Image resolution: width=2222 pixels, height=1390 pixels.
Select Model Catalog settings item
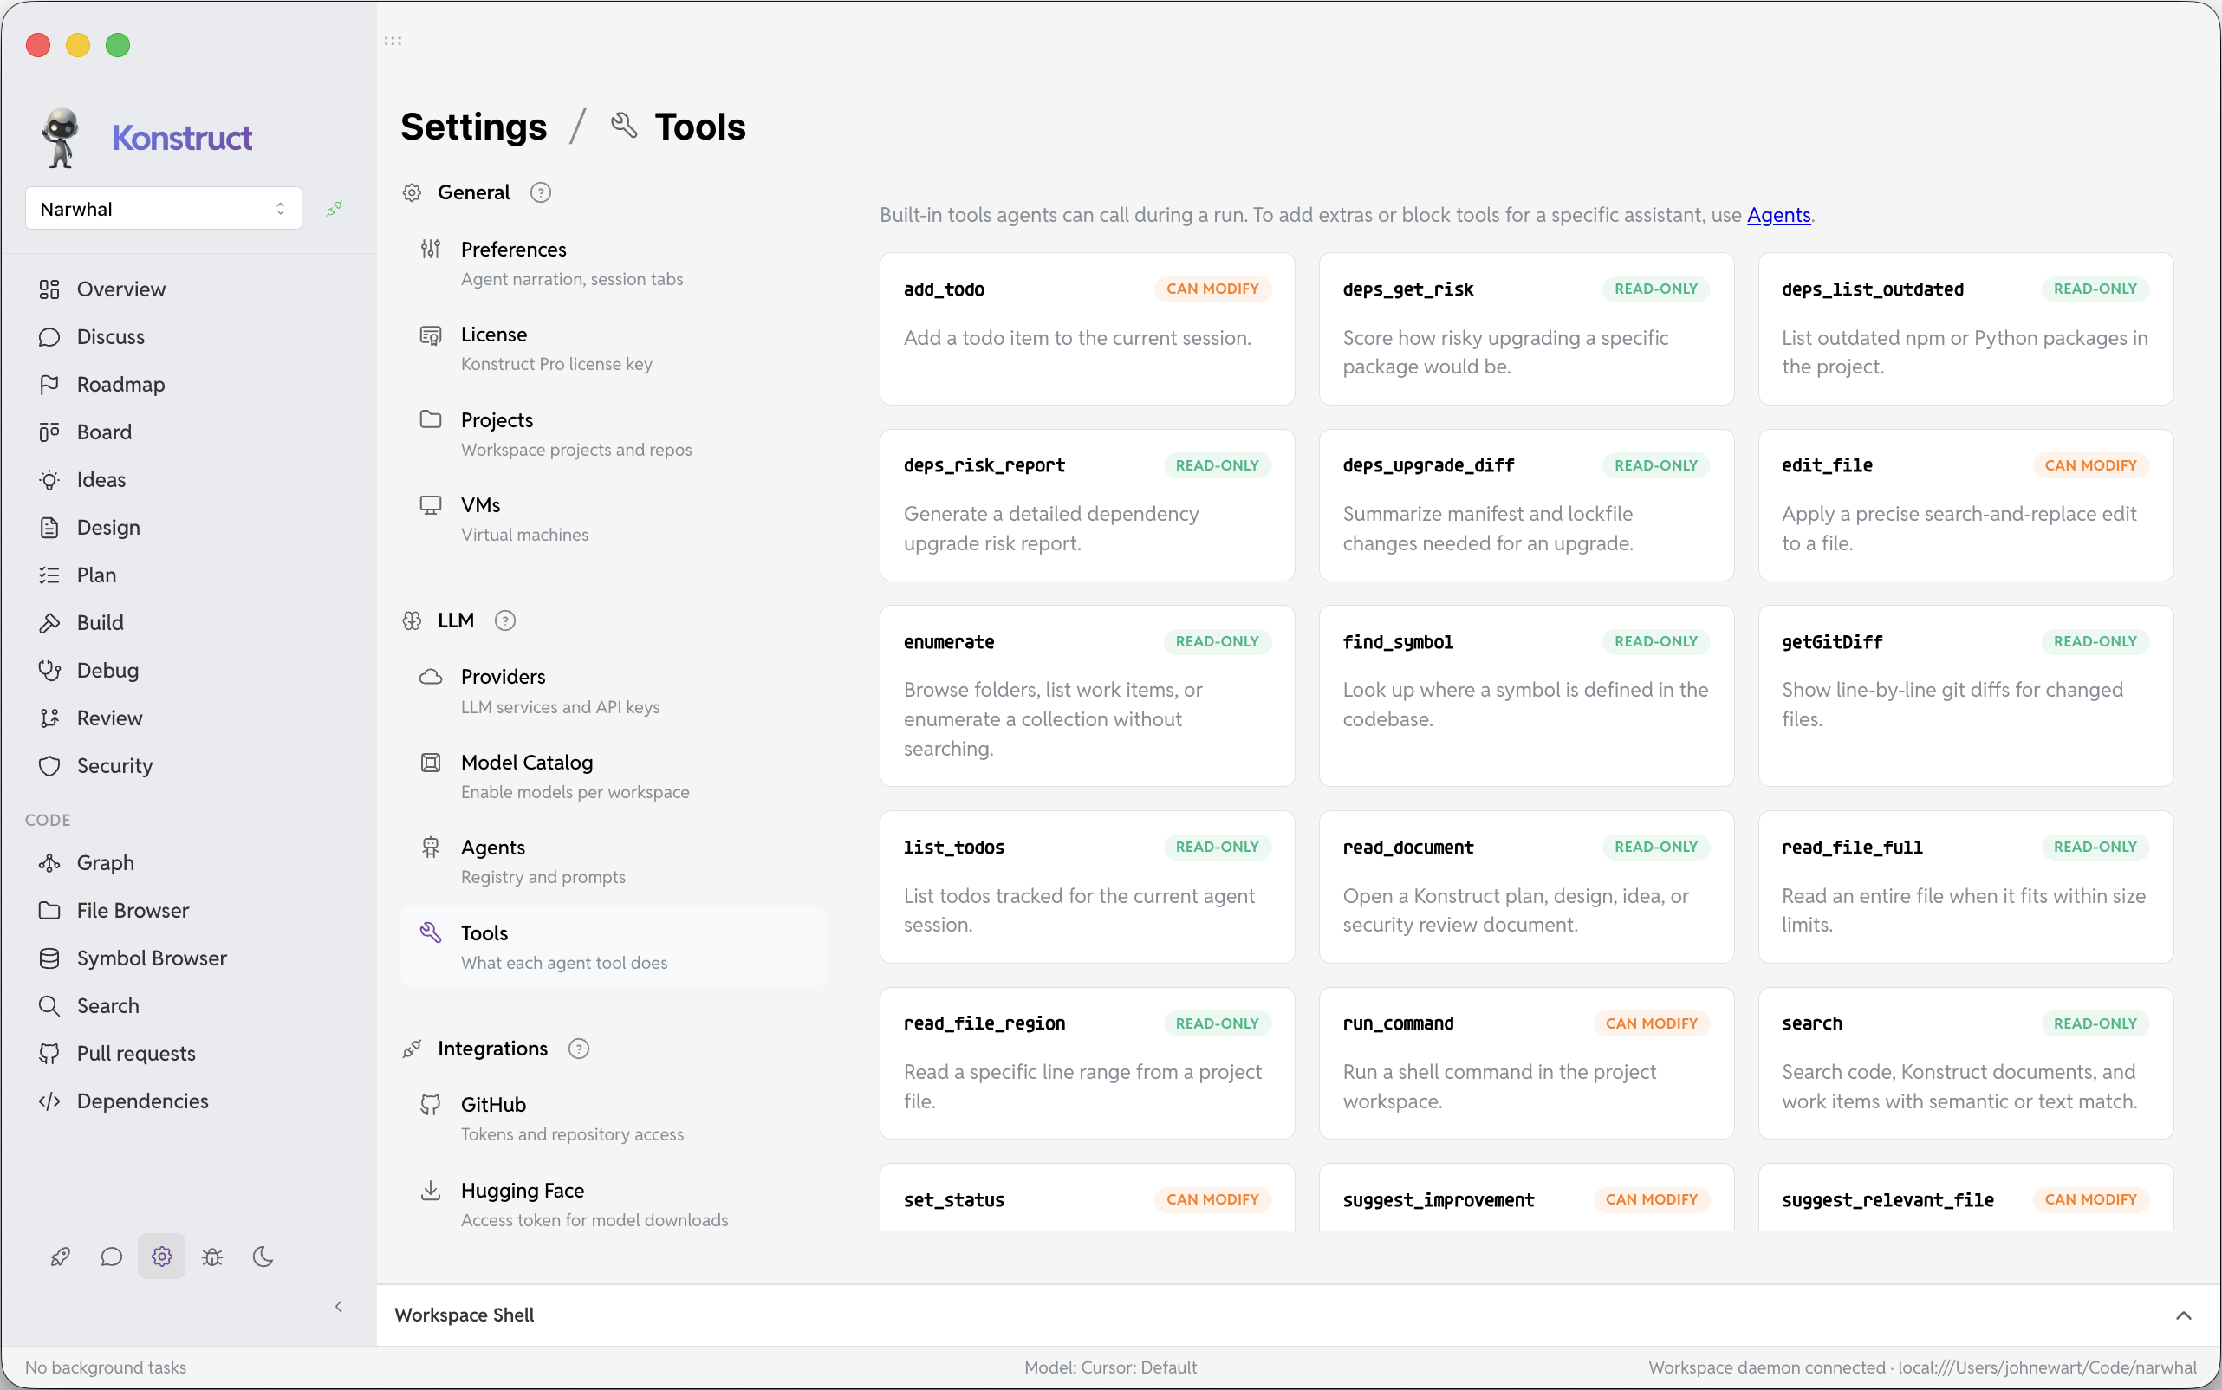coord(614,776)
